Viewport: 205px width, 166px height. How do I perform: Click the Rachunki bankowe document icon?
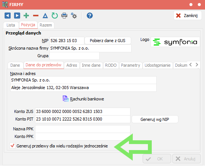click(65, 99)
